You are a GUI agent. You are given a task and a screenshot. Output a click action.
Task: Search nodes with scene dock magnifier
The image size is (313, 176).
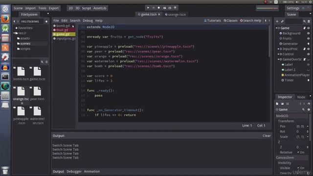(x=304, y=21)
